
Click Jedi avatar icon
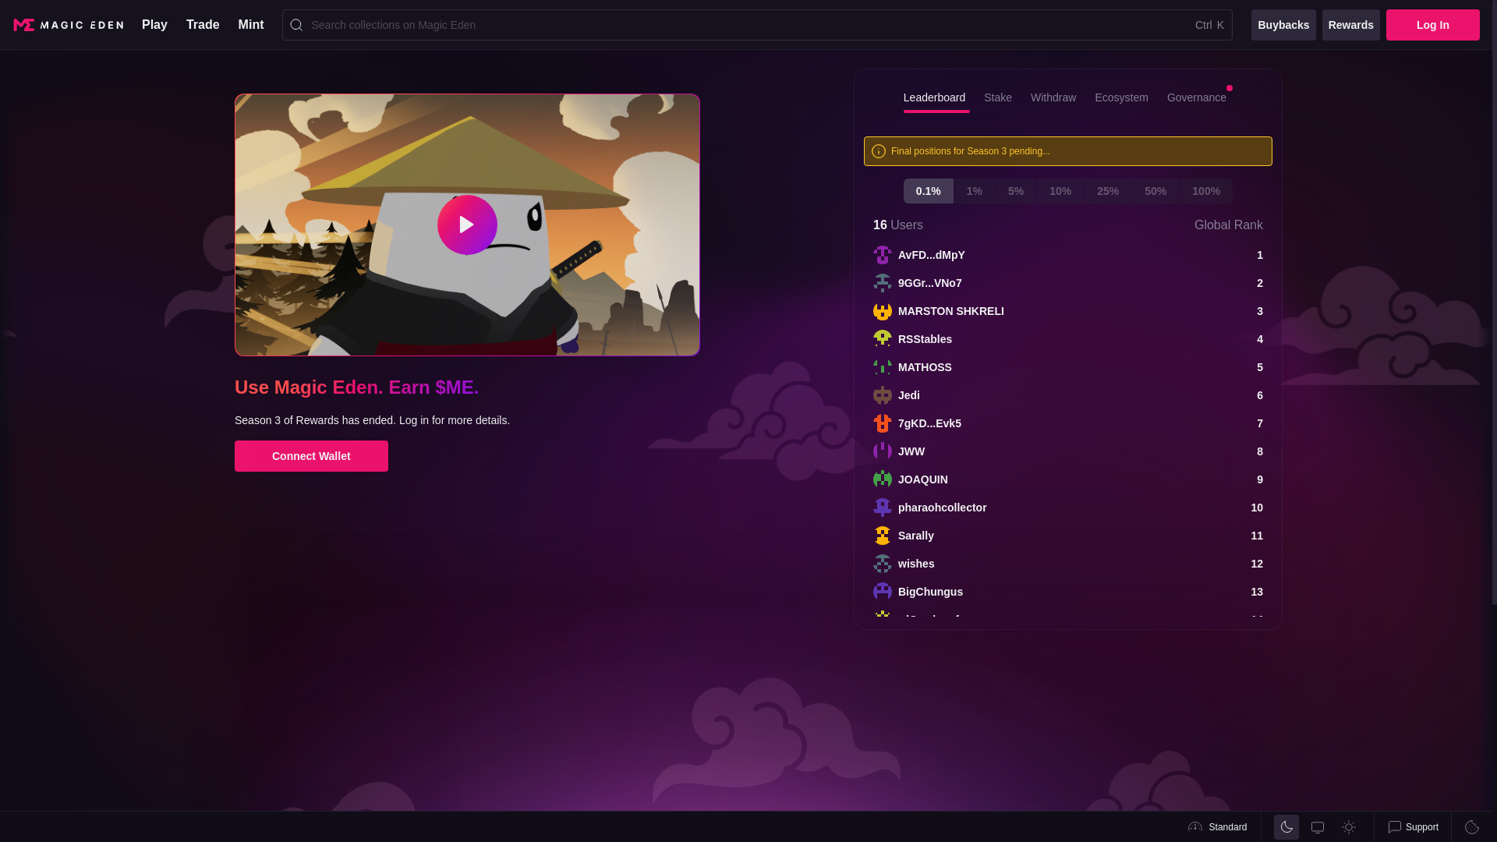[x=883, y=395]
